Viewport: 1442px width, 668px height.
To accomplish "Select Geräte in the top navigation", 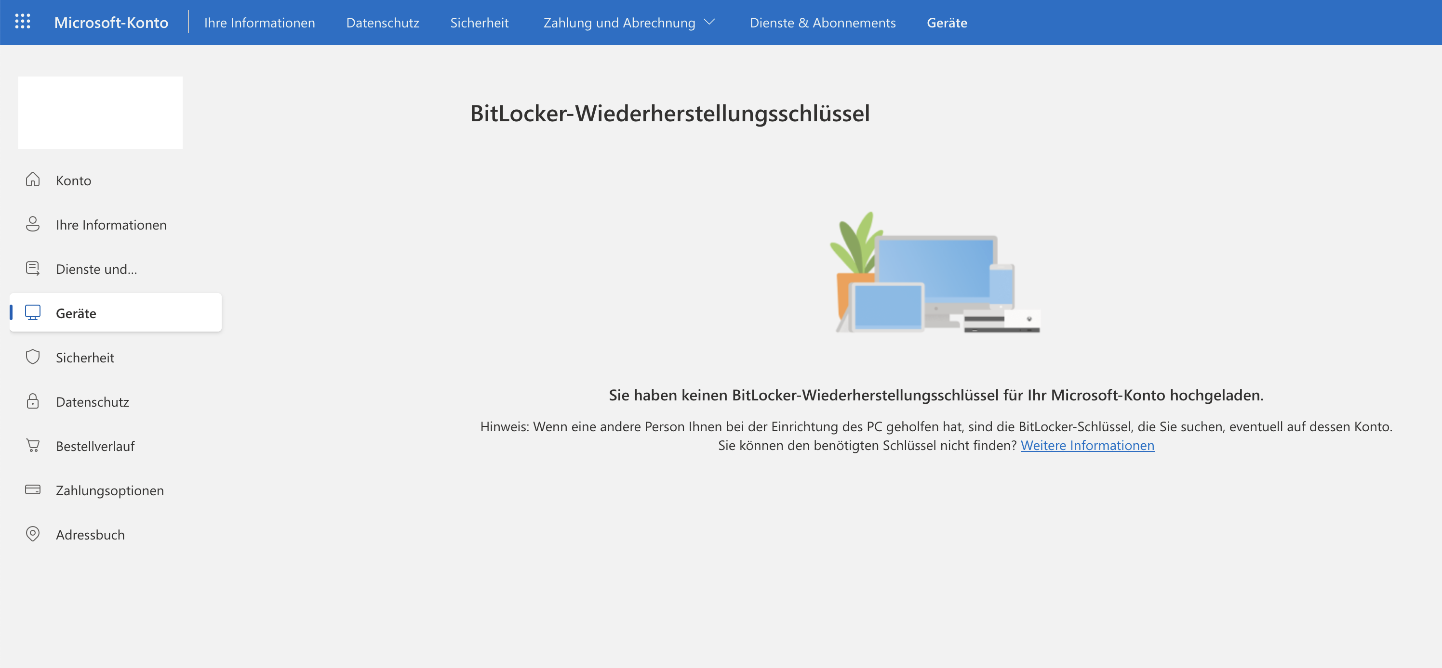I will click(947, 23).
